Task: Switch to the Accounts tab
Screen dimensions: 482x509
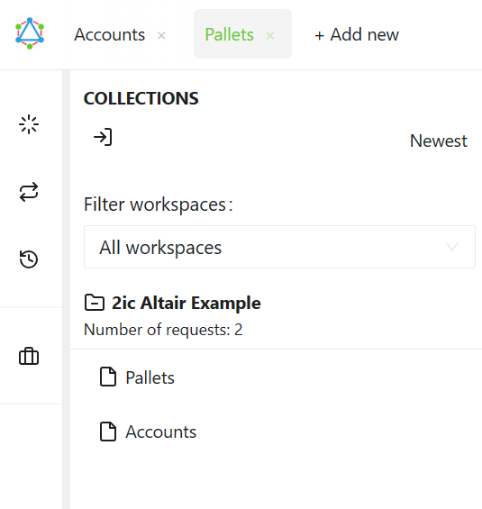Action: [x=109, y=34]
